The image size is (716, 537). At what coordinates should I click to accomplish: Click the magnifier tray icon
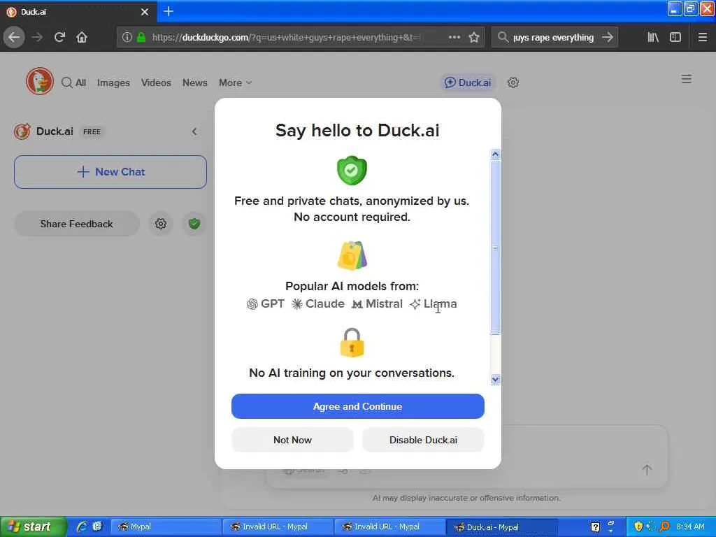point(664,527)
